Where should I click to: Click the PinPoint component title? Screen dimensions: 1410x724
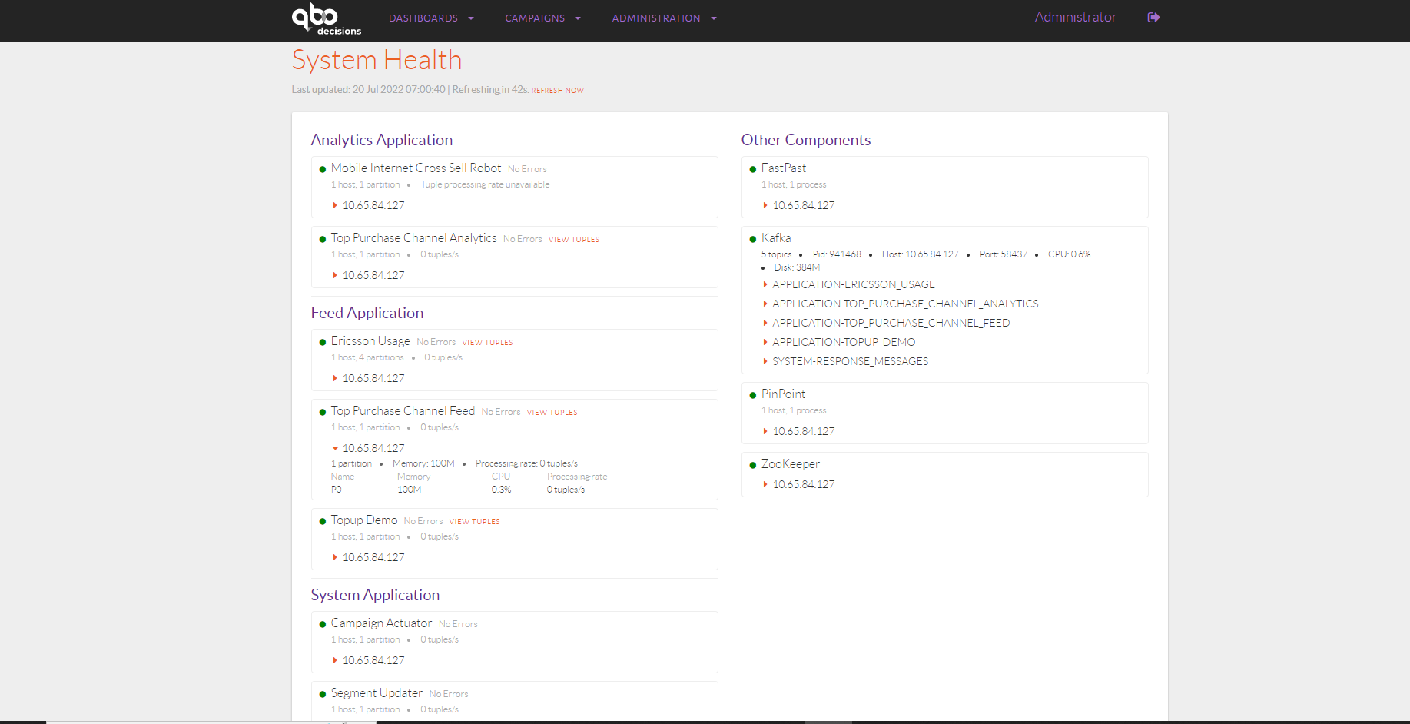click(x=783, y=394)
